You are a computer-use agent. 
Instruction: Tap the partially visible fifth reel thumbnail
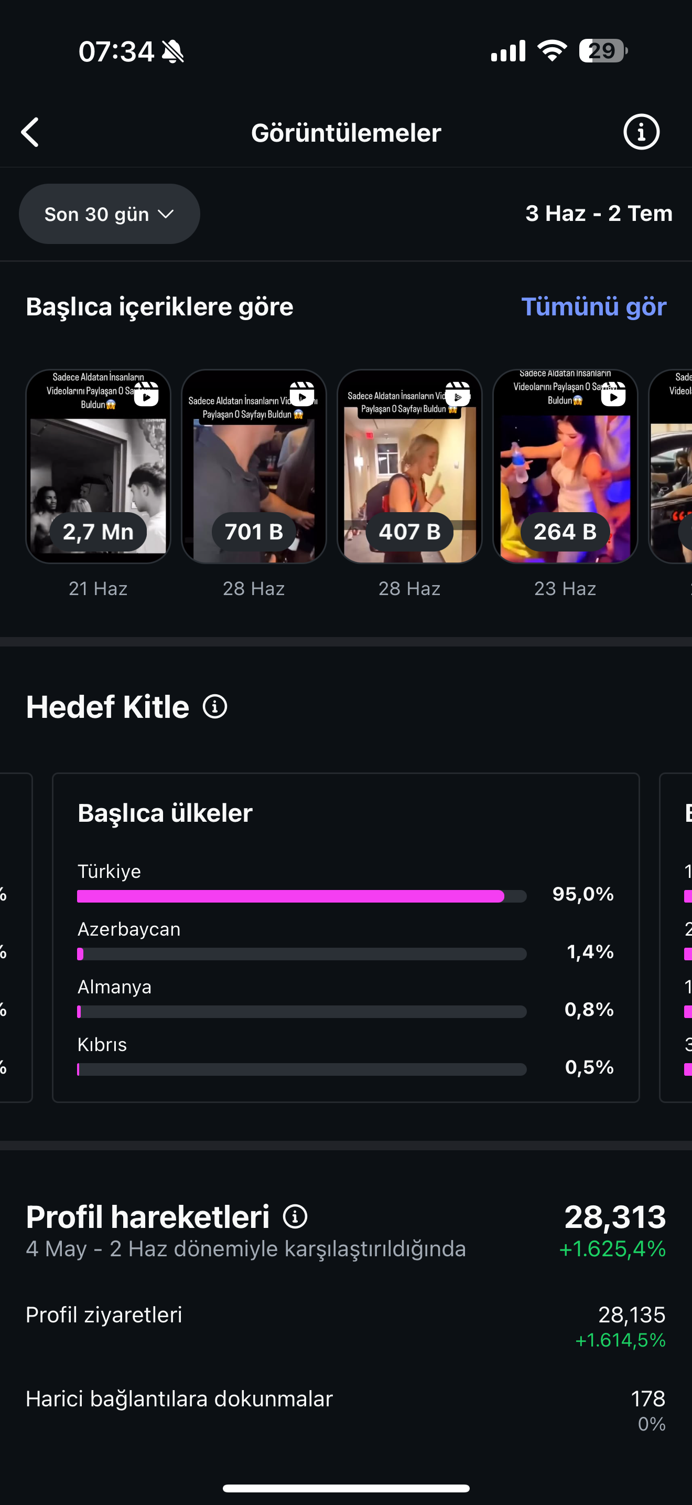pos(671,466)
